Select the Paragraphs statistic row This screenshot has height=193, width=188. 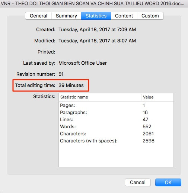[x=116, y=112]
